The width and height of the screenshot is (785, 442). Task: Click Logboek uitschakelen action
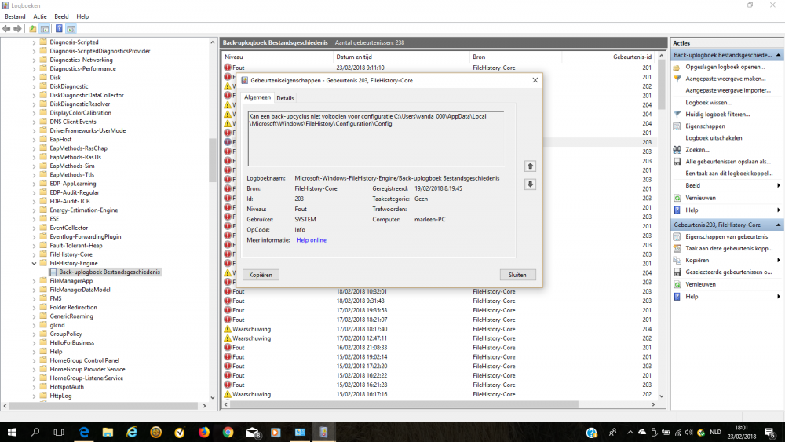pyautogui.click(x=714, y=138)
